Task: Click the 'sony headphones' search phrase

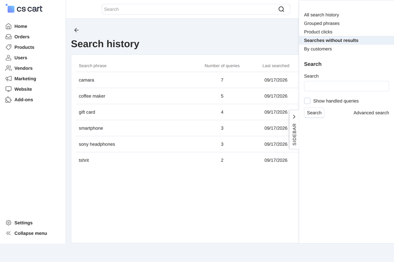Action: 97,144
